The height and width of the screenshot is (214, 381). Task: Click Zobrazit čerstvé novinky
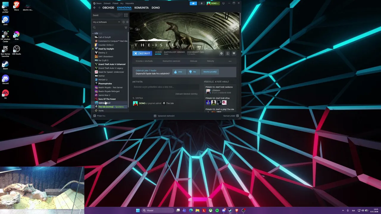[x=186, y=94]
